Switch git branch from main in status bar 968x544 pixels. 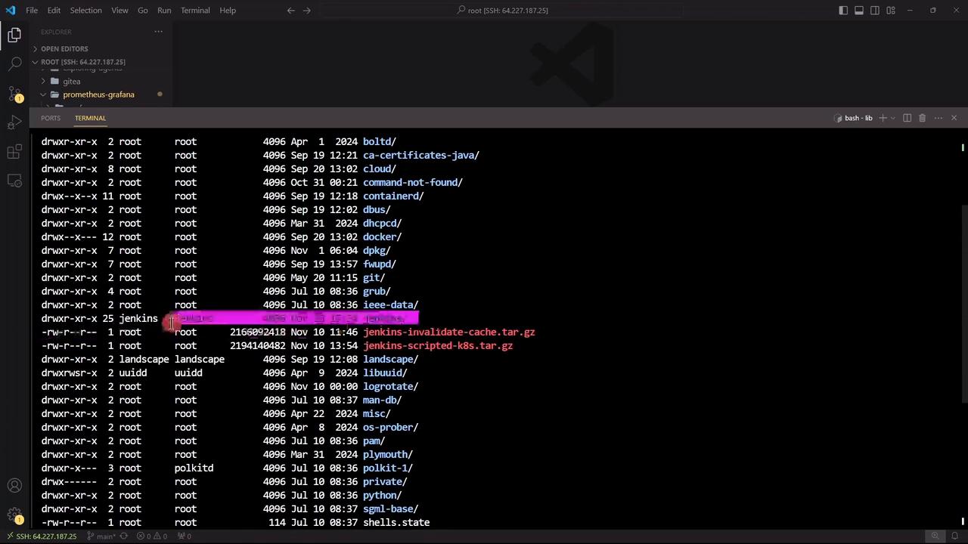[101, 536]
